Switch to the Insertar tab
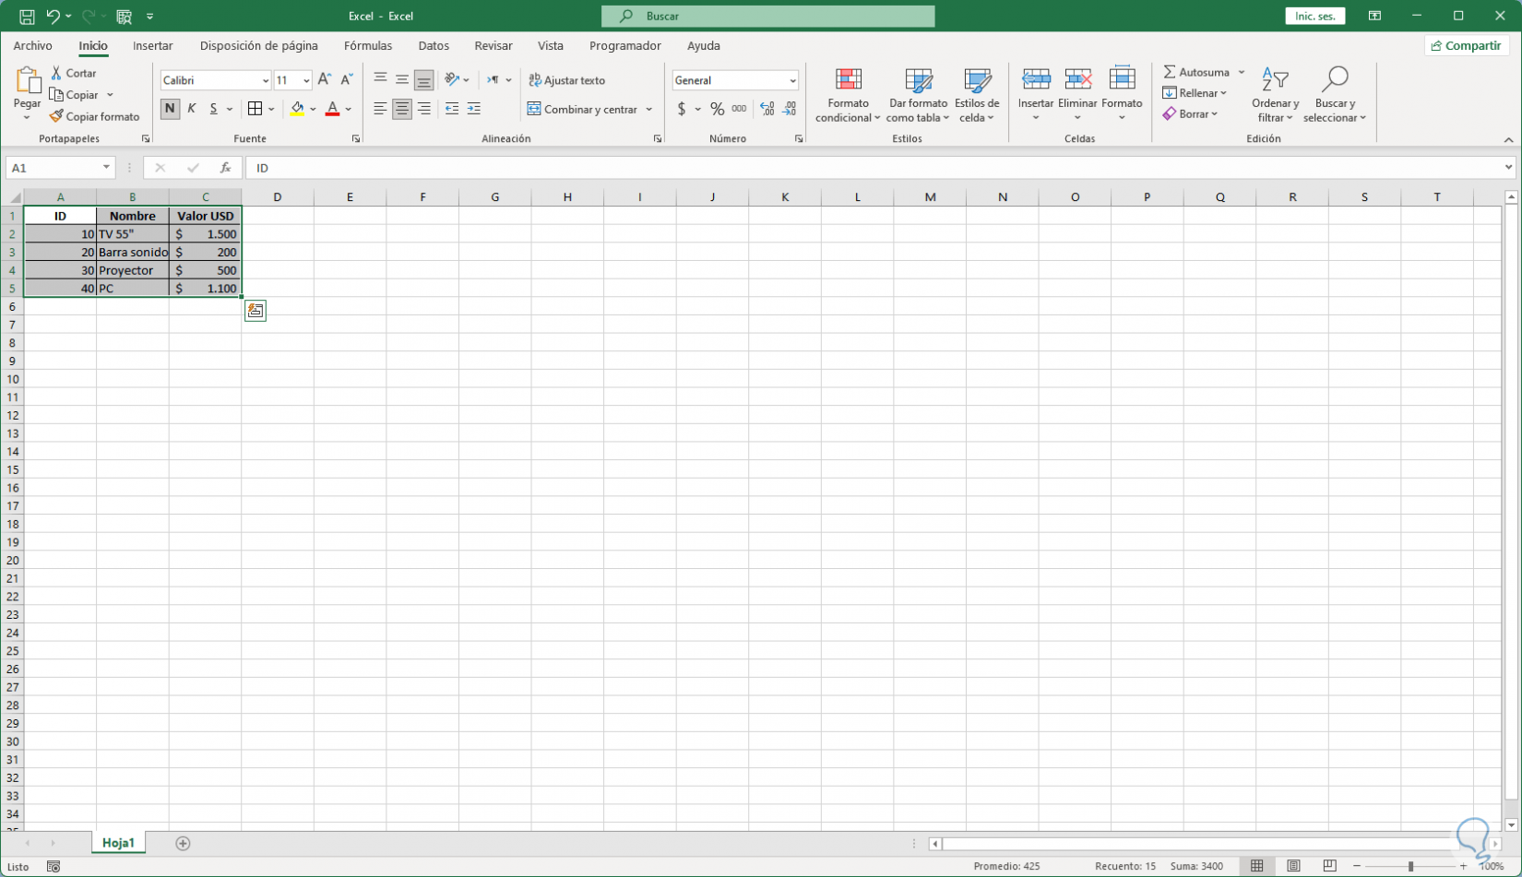 click(x=153, y=45)
